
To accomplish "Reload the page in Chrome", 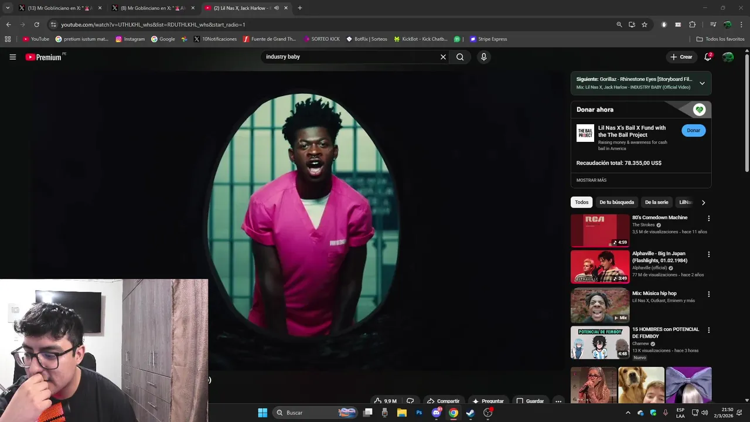I will pyautogui.click(x=36, y=25).
